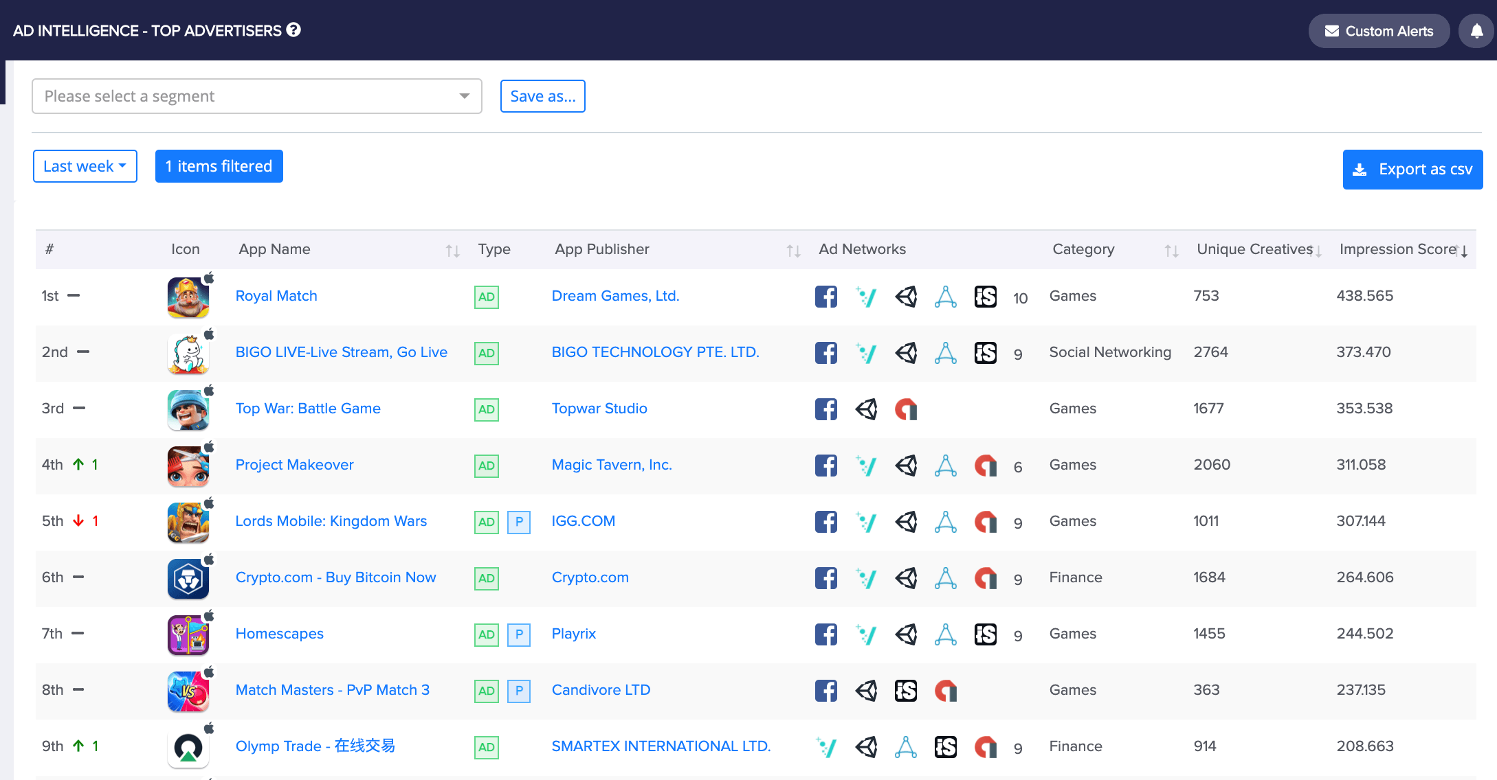The width and height of the screenshot is (1497, 780).
Task: Click the Unity network icon in Royal Match row
Action: [x=906, y=297]
